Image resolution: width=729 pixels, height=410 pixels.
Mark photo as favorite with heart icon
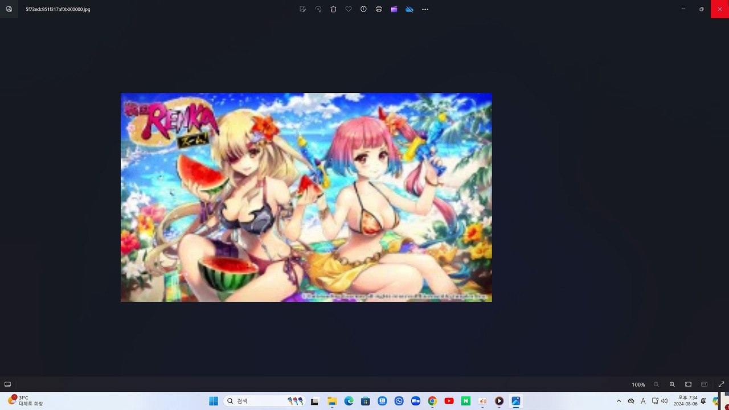coord(349,9)
